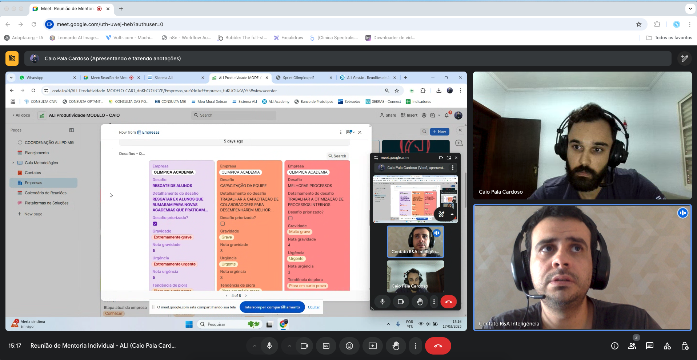
Task: Expand Guia Metodológico page tree
Action: point(13,163)
